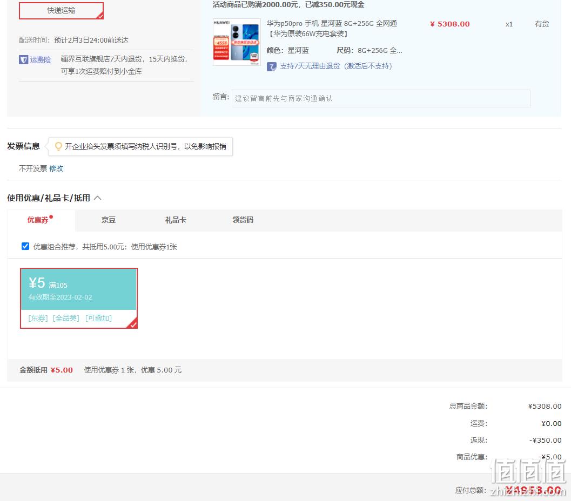Viewport: 571px width, 501px height.
Task: Click the x1 quantity text
Action: tap(509, 24)
